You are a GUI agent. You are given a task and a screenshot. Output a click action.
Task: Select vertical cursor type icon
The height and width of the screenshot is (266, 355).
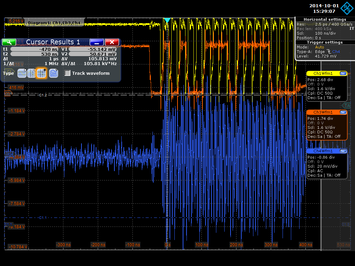pos(32,73)
